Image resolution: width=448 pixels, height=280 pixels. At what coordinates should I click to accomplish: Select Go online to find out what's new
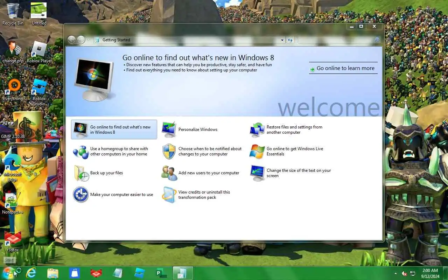[114, 129]
